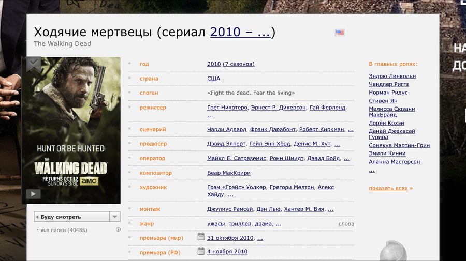Open actor Стивен Ян
The height and width of the screenshot is (261, 466).
click(383, 101)
